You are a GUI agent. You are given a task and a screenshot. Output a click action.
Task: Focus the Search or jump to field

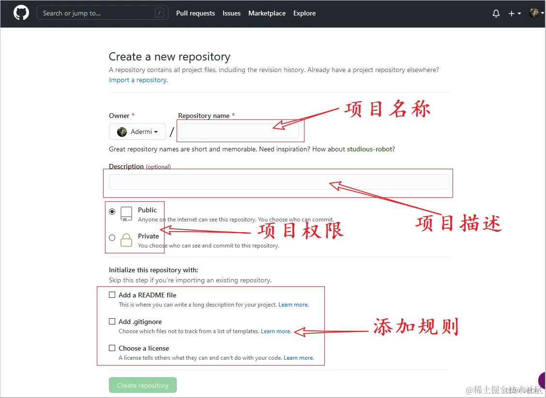click(x=103, y=13)
